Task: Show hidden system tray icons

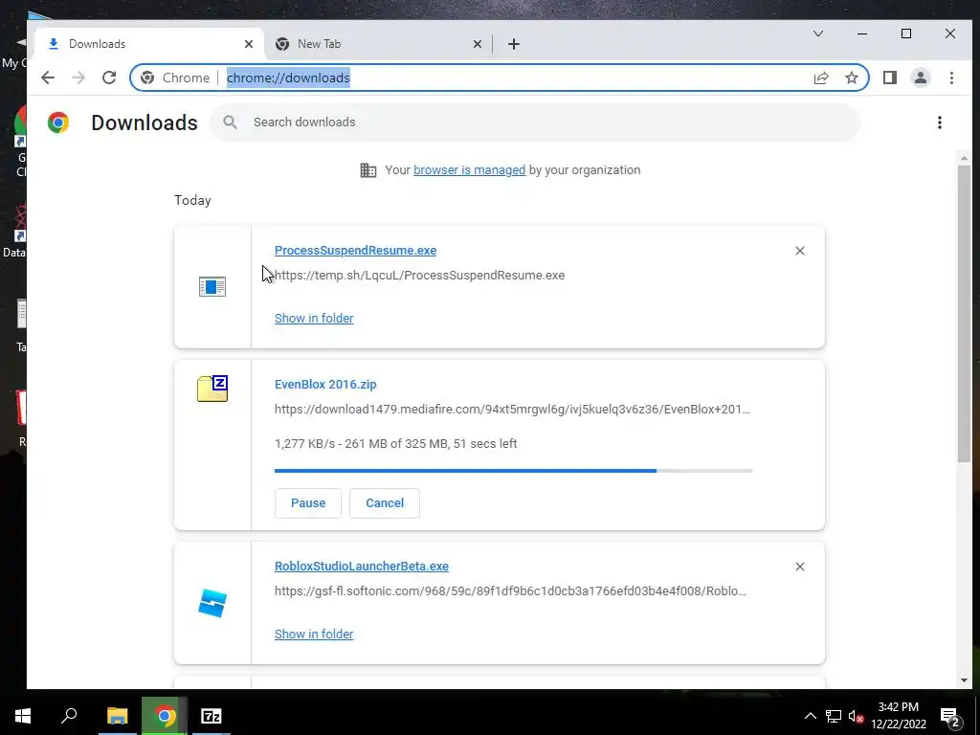Action: [810, 716]
